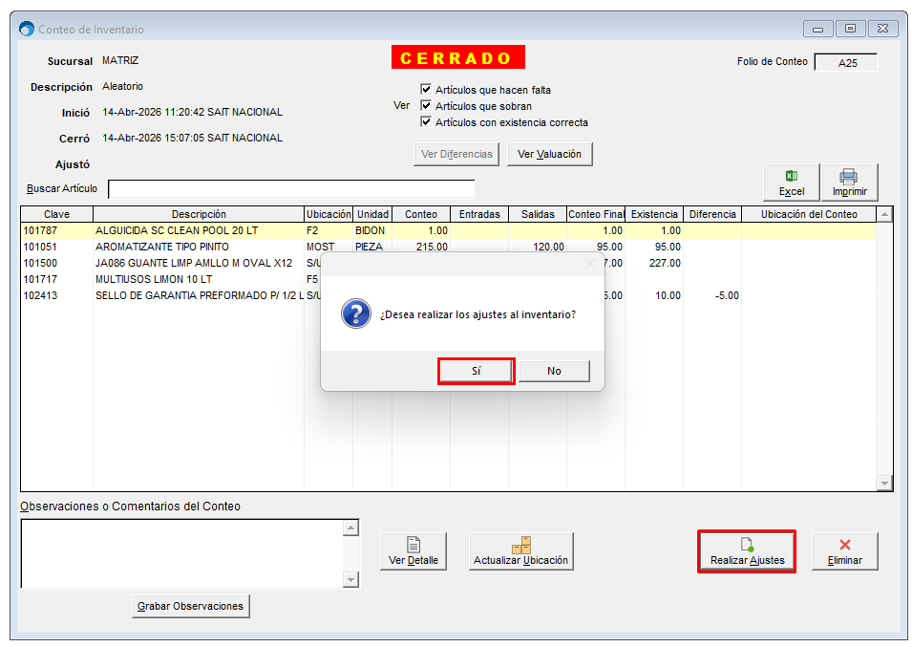Decline adjustments with No button

tap(554, 371)
